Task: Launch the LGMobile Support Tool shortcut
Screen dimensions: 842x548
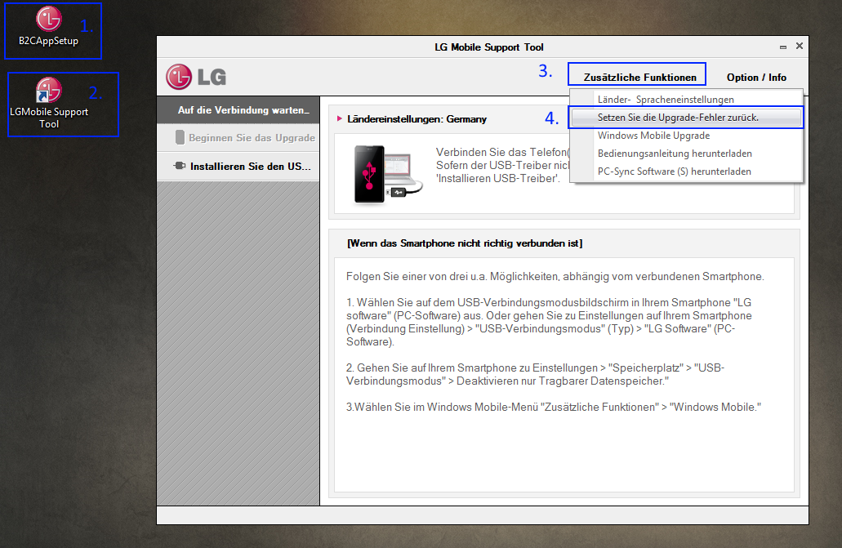Action: point(49,103)
